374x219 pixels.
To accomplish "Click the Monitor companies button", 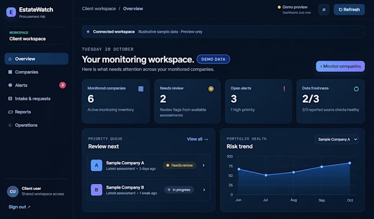I will [340, 66].
